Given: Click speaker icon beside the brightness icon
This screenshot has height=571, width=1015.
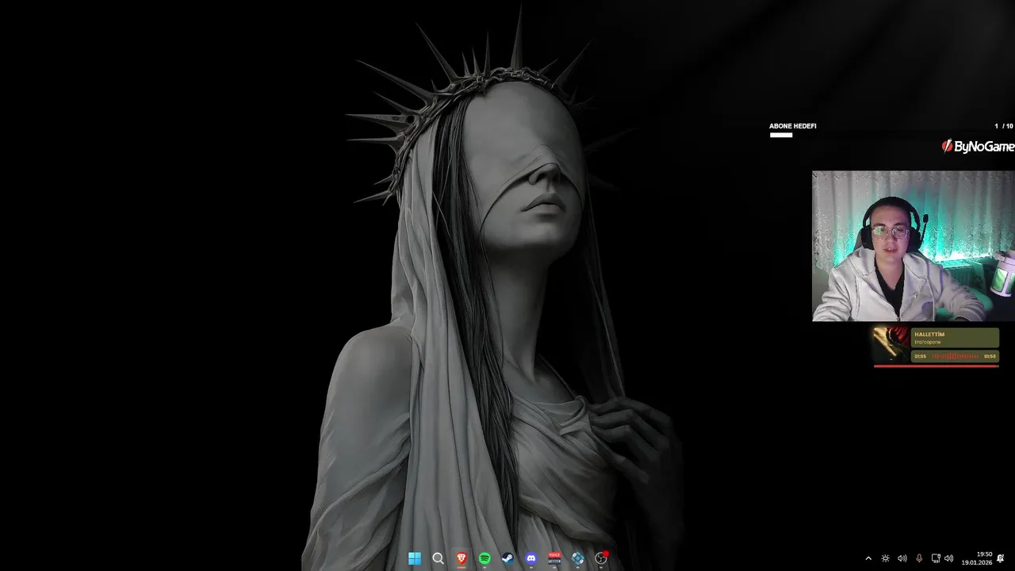Looking at the screenshot, I should (x=902, y=558).
